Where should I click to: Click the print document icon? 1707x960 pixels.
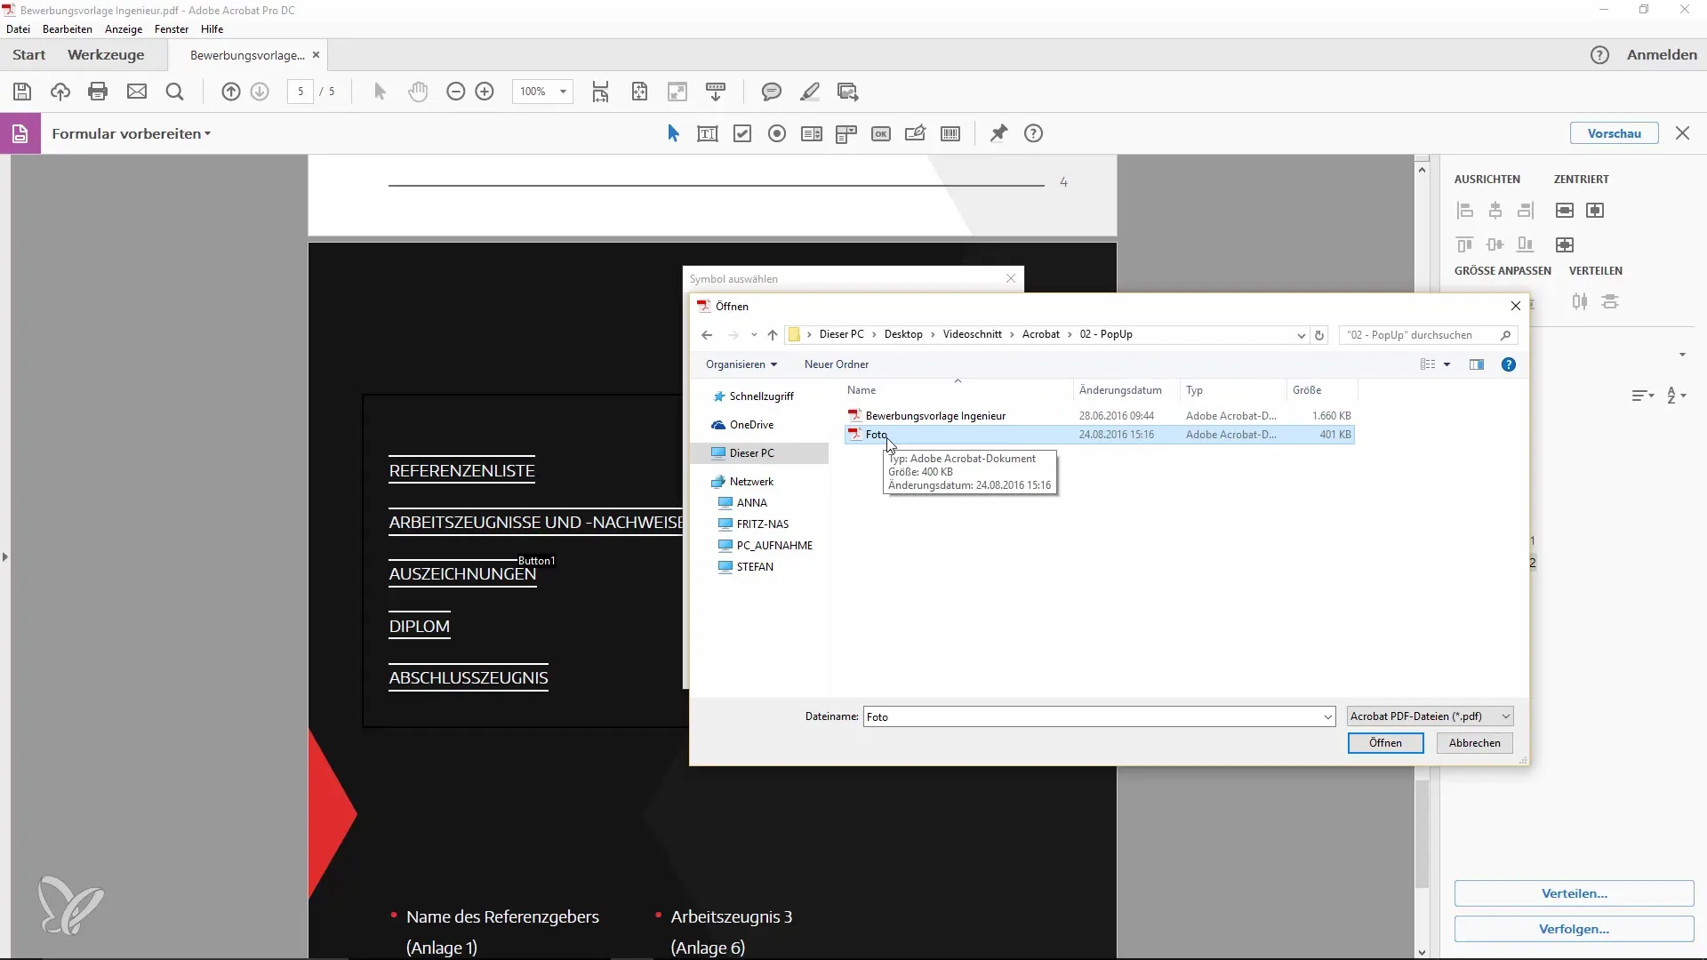97,92
